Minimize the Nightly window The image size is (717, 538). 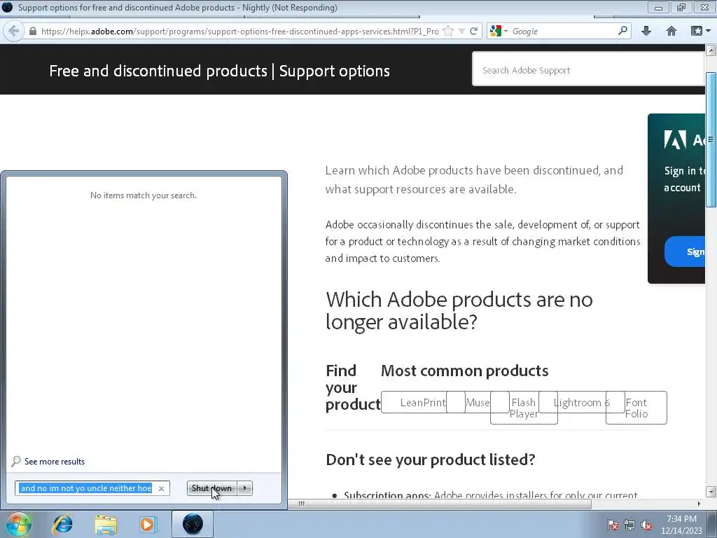pos(658,7)
